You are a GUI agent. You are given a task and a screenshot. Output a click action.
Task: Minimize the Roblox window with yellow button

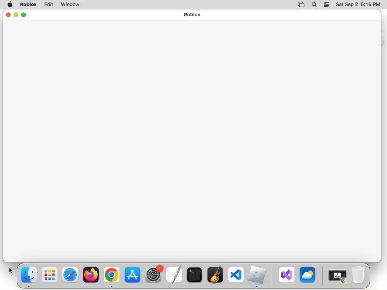pyautogui.click(x=16, y=15)
